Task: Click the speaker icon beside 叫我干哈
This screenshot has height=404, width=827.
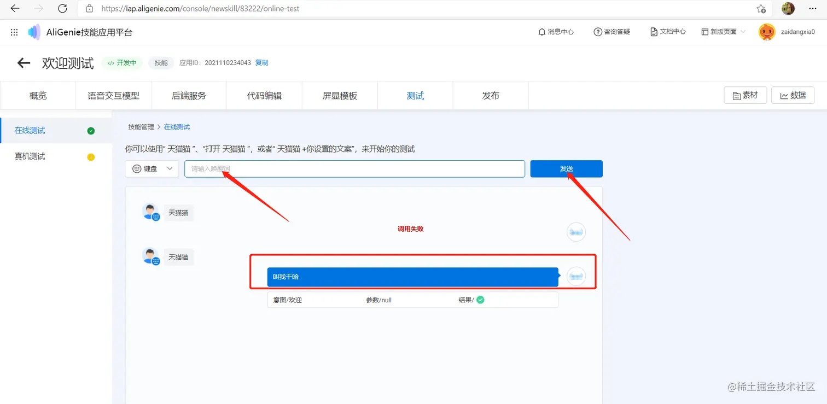Action: point(576,277)
